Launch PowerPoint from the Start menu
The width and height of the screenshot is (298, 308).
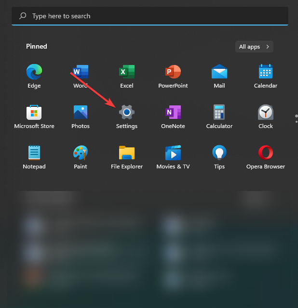[173, 72]
